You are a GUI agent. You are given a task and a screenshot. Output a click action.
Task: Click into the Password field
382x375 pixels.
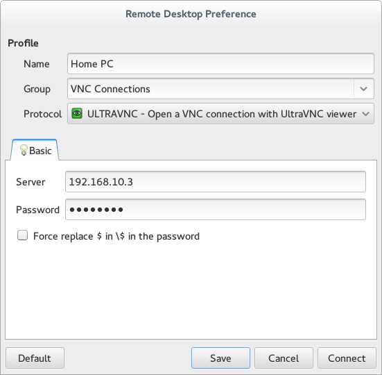click(x=216, y=210)
